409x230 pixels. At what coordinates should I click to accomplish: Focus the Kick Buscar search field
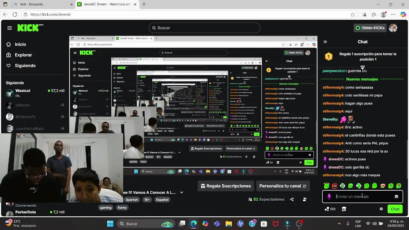[204, 28]
